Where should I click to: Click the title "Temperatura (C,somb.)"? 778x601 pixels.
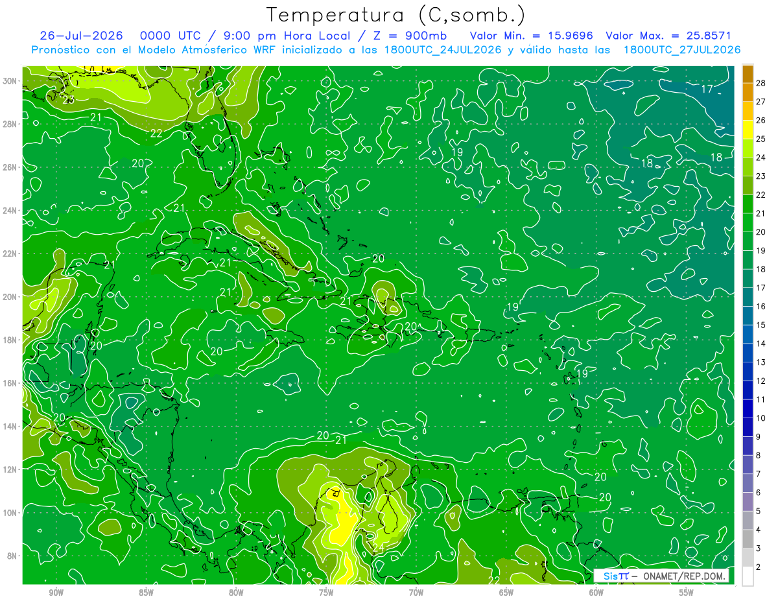coord(395,14)
